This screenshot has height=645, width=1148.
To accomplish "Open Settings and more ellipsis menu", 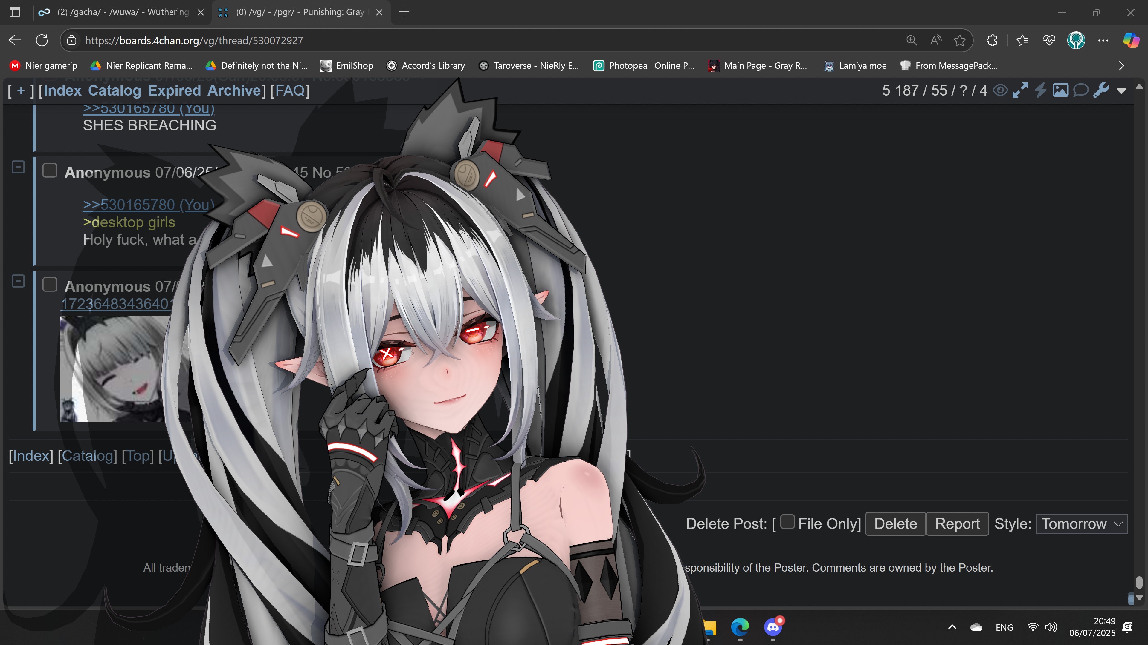I will tap(1103, 41).
